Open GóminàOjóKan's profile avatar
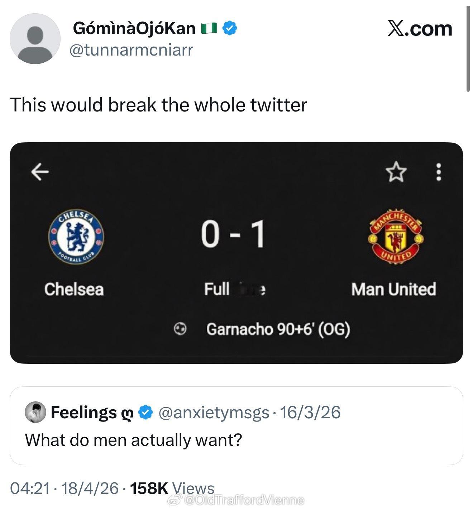 pyautogui.click(x=35, y=39)
